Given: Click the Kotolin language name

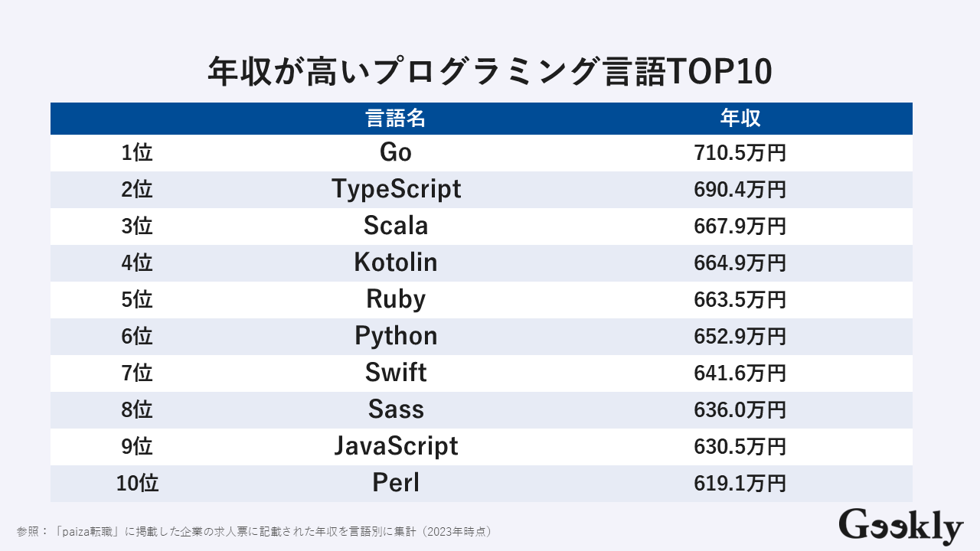Looking at the screenshot, I should 395,262.
